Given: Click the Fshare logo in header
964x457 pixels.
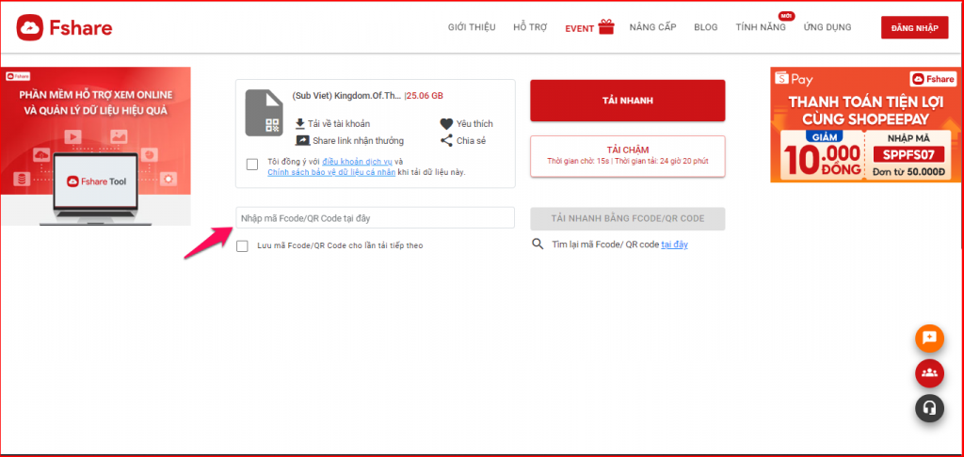Looking at the screenshot, I should (64, 28).
